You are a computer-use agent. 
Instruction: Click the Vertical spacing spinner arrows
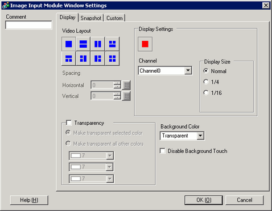coord(117,96)
